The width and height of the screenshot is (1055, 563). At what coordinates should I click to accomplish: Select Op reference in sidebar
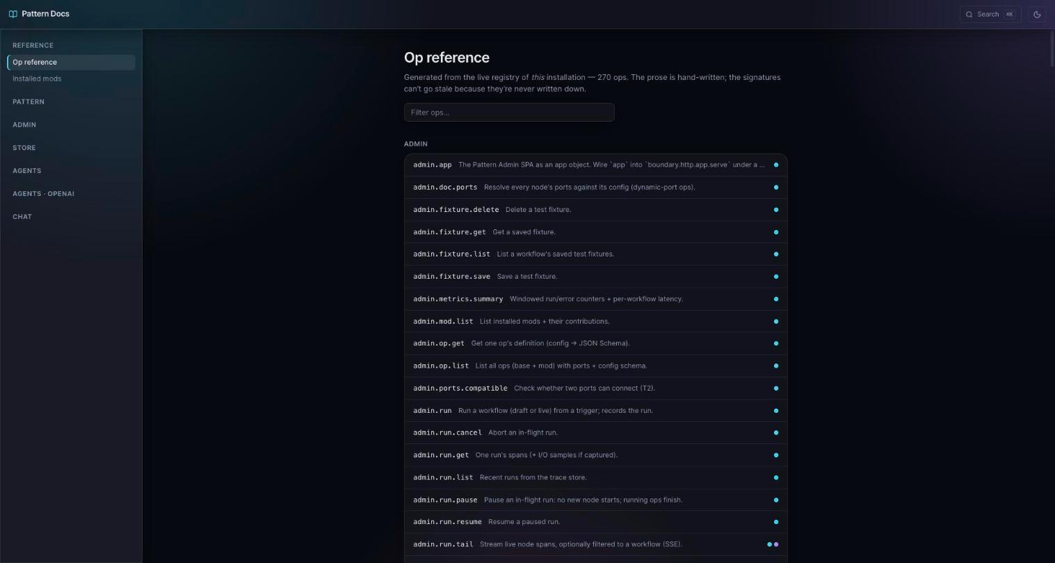(x=71, y=63)
